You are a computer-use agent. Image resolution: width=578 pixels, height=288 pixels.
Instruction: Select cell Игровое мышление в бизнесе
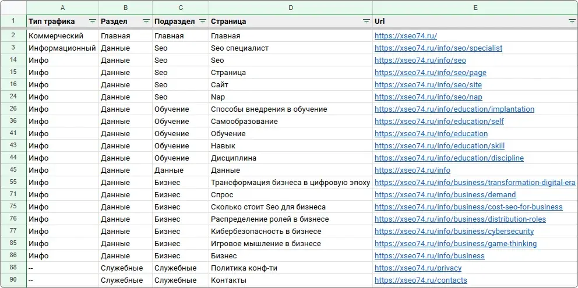(291, 244)
